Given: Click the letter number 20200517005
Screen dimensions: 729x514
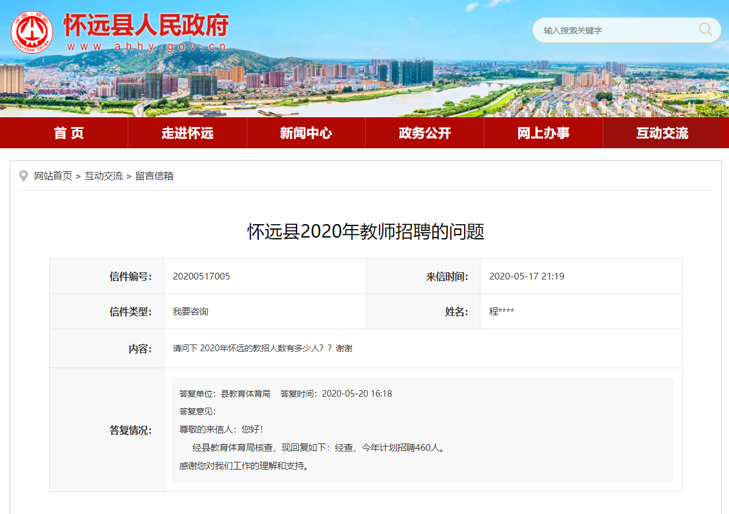Looking at the screenshot, I should click(x=201, y=276).
